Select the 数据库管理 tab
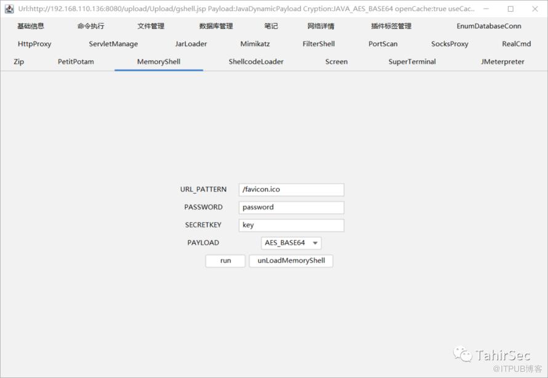The width and height of the screenshot is (548, 378). pyautogui.click(x=216, y=26)
